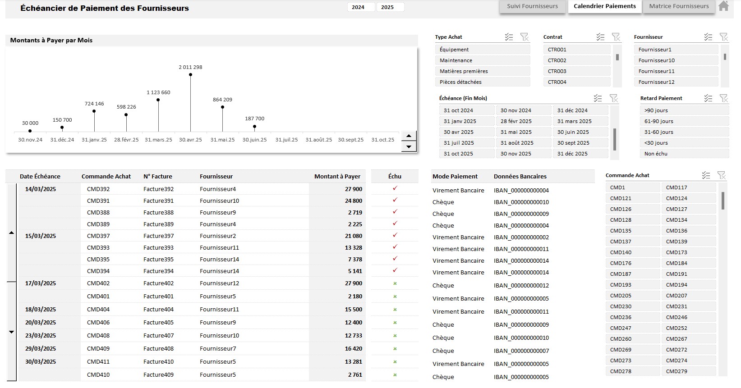Click the Commande Achat slicer scrollbar
Screen dimensions: 741x388
tap(723, 201)
